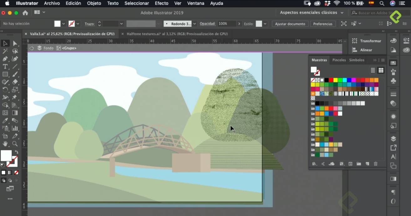Viewport: 411px width, 216px height.
Task: Open the Layers panel icon in dock
Action: point(393,139)
